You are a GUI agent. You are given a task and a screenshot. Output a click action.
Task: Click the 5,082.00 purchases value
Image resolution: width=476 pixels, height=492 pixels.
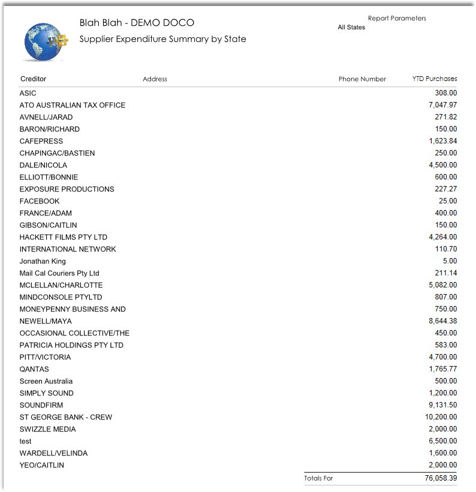click(x=443, y=285)
